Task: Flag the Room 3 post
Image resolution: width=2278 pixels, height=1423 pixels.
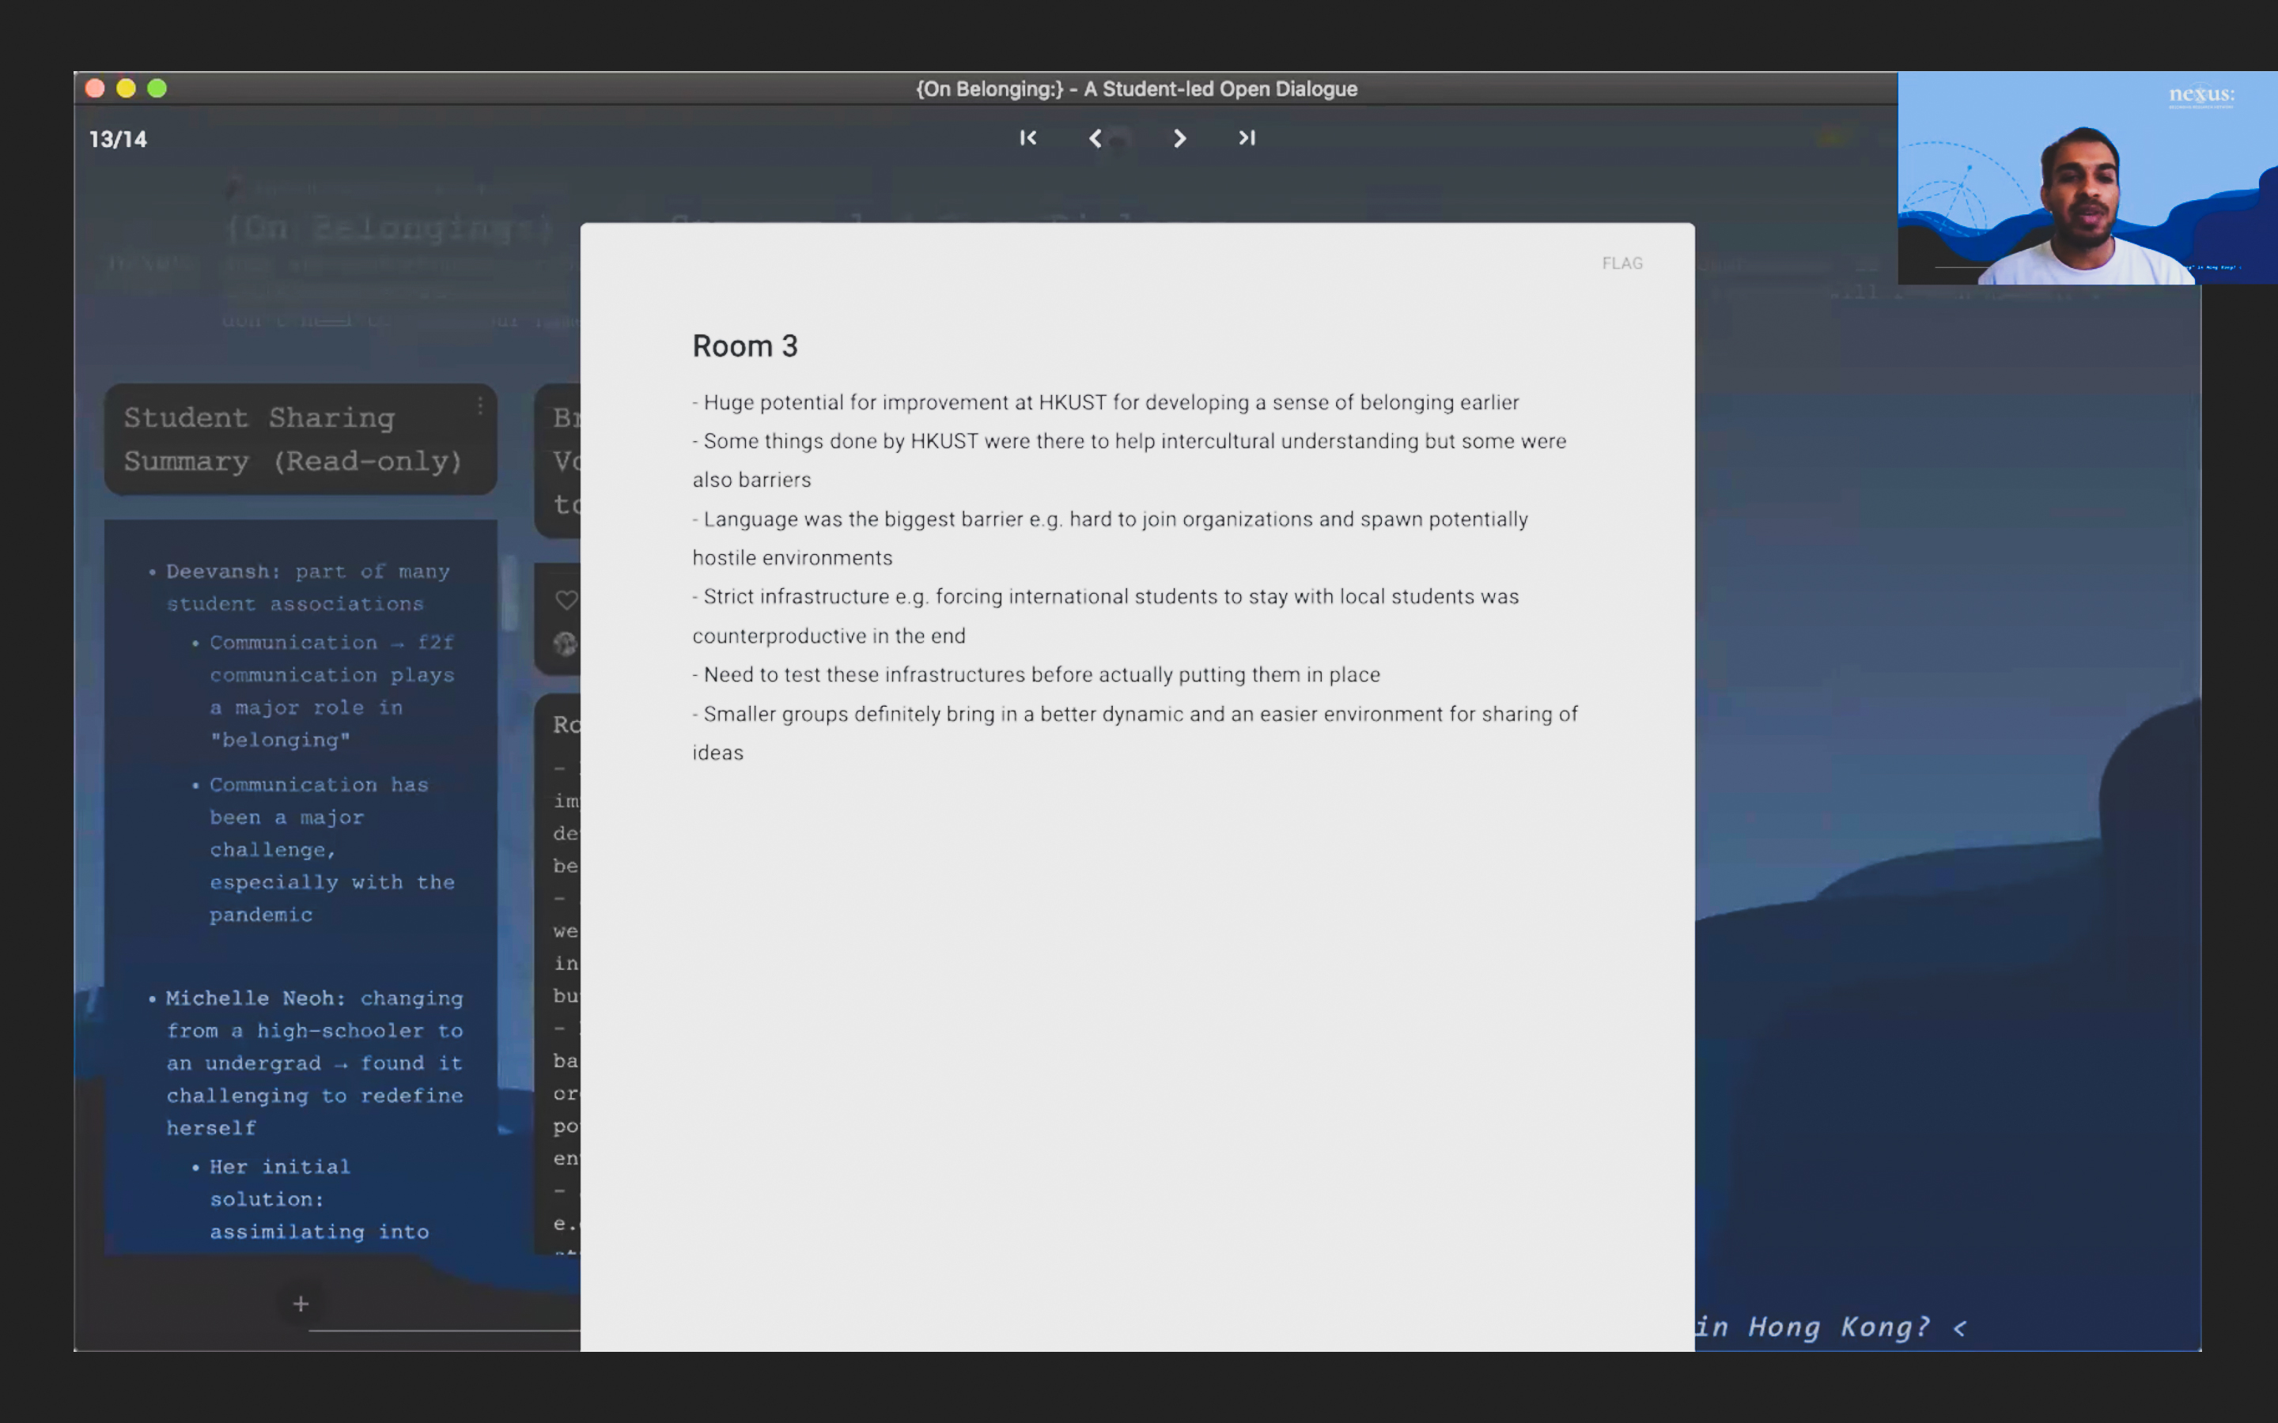Action: coord(1622,263)
